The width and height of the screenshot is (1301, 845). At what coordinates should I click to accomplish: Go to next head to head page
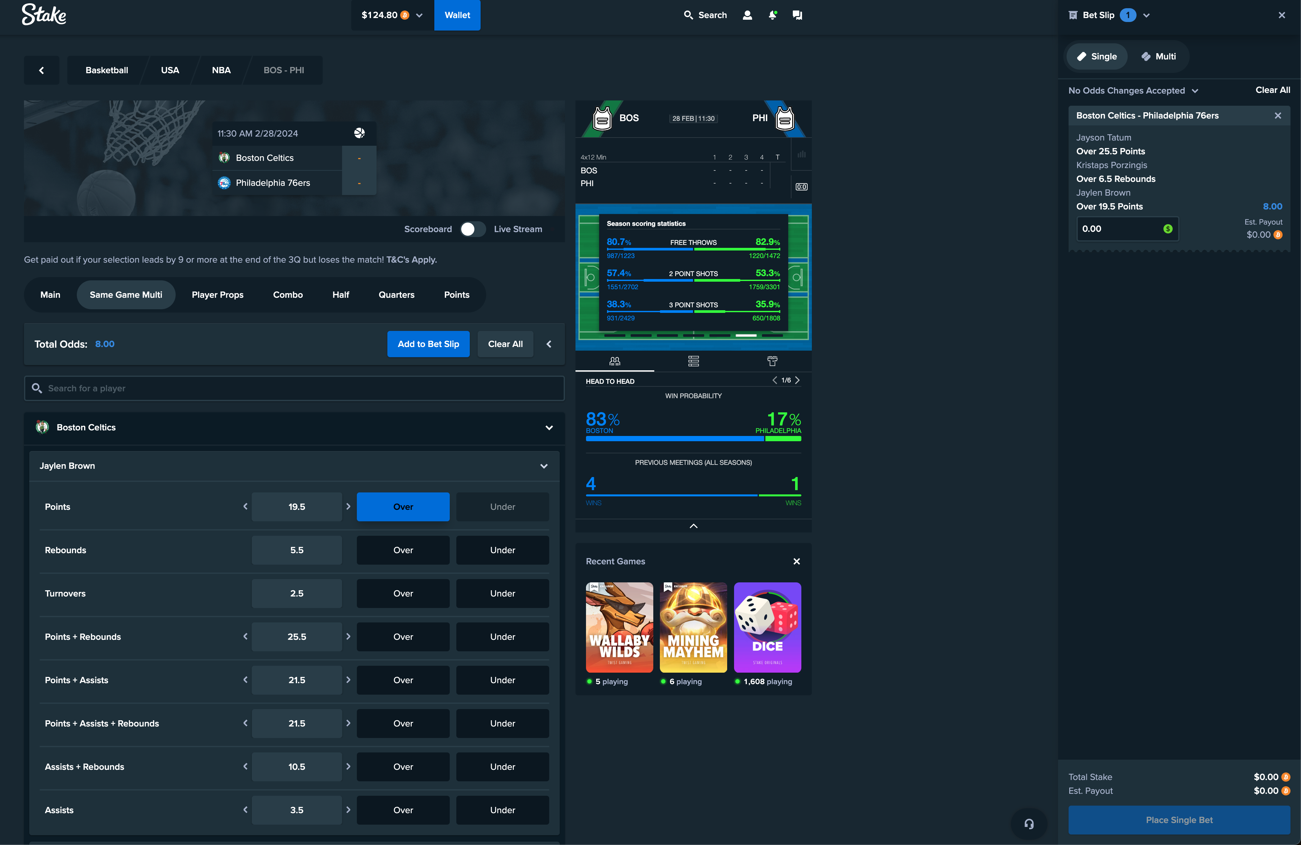click(x=797, y=380)
